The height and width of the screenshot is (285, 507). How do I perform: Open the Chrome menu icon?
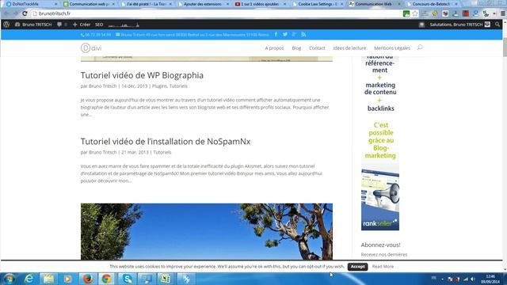click(503, 13)
